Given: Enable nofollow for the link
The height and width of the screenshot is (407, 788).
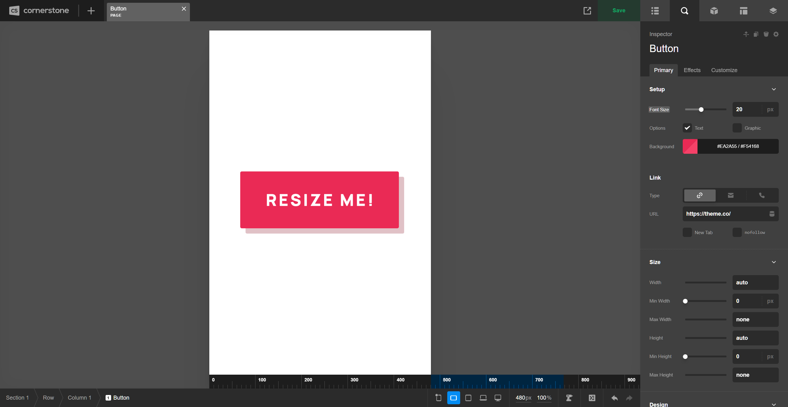Looking at the screenshot, I should 738,232.
